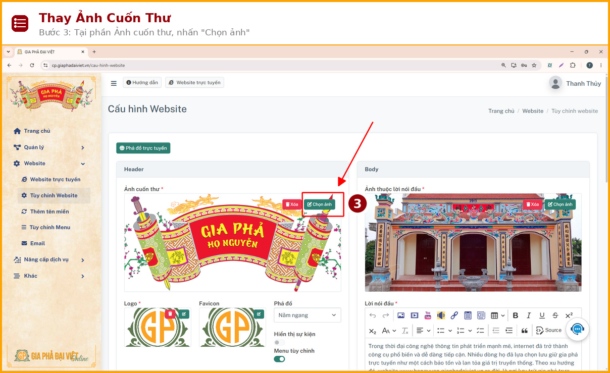Click the Hướng dẫn button
Viewport: 610px width, 373px height.
142,83
